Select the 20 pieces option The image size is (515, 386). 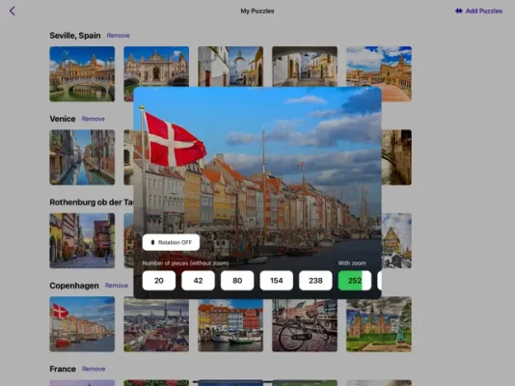click(x=159, y=281)
